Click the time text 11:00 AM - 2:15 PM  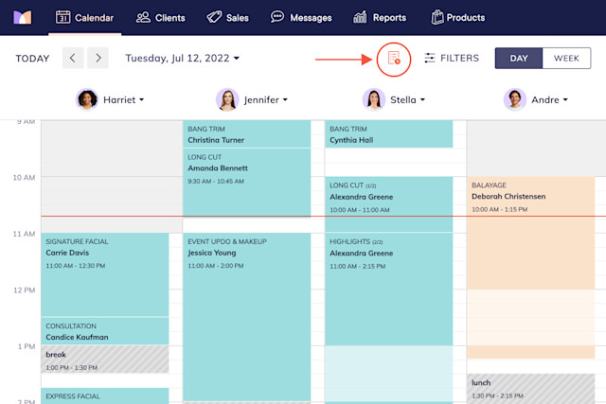(358, 266)
